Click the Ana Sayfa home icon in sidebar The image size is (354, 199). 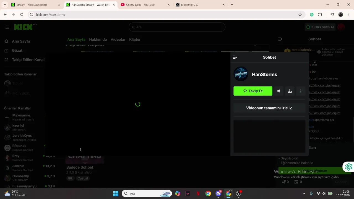coord(7,41)
